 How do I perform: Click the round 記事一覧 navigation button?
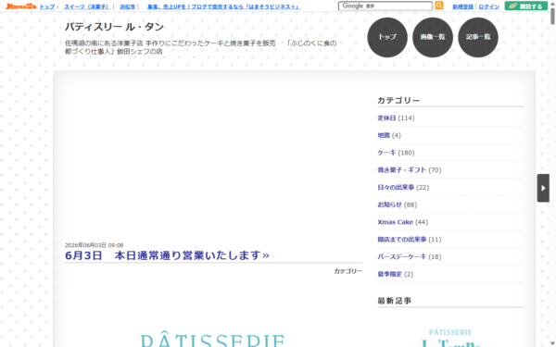pyautogui.click(x=478, y=37)
